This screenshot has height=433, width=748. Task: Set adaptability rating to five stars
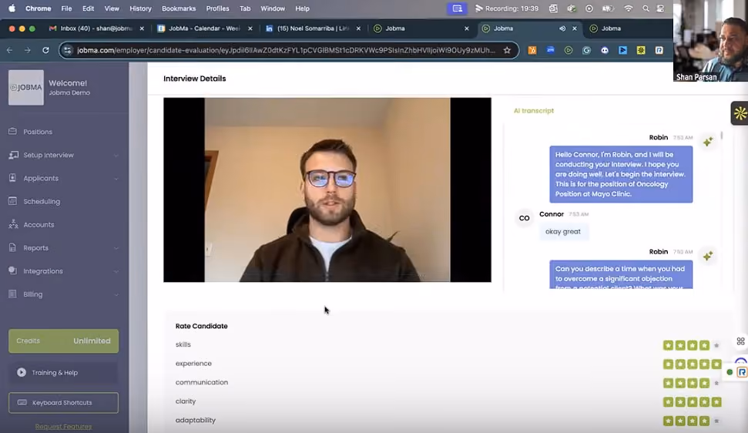coord(716,421)
